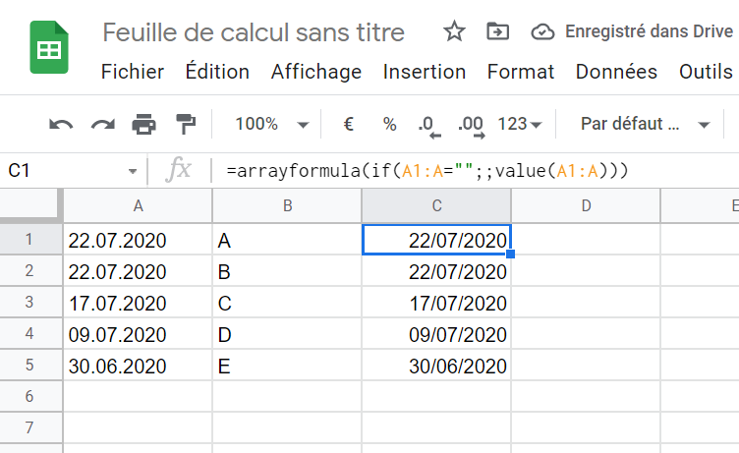View the saved to Drive cloud status
Image resolution: width=739 pixels, height=453 pixels.
pos(542,32)
